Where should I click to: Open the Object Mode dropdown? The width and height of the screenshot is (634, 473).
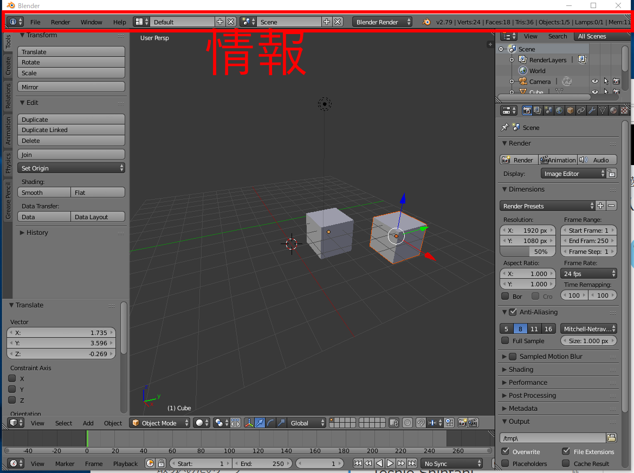160,423
